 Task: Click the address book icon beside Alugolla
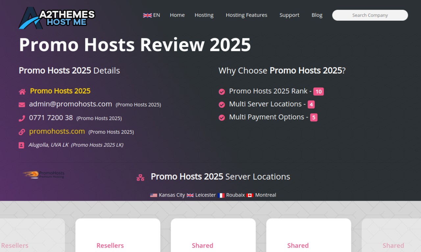21,145
